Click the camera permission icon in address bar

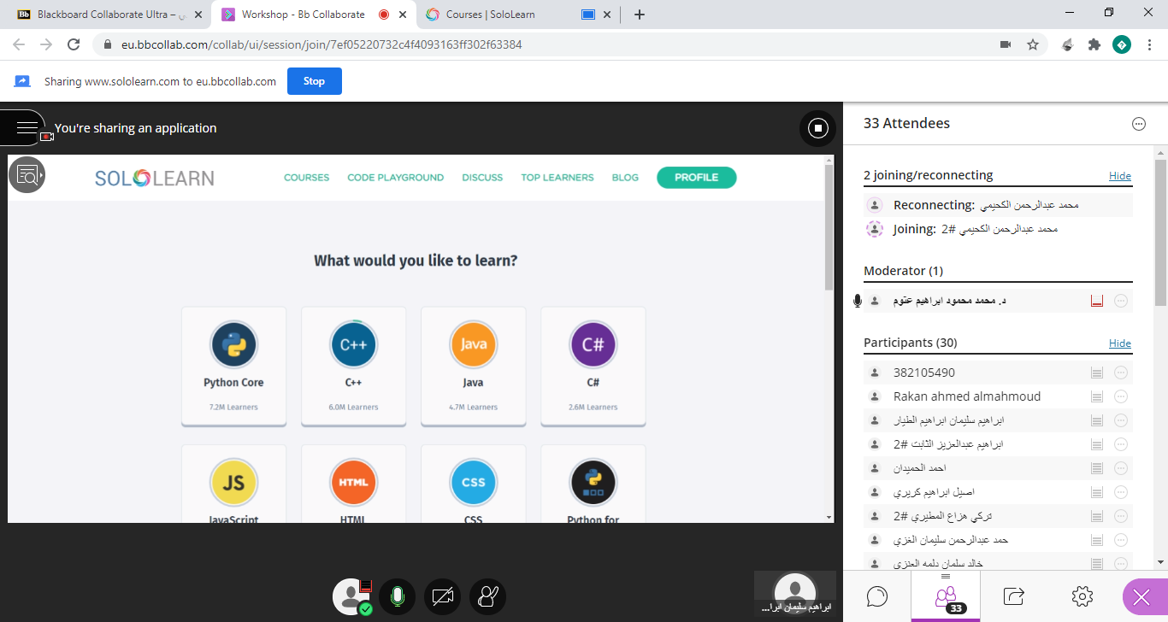pyautogui.click(x=1006, y=44)
